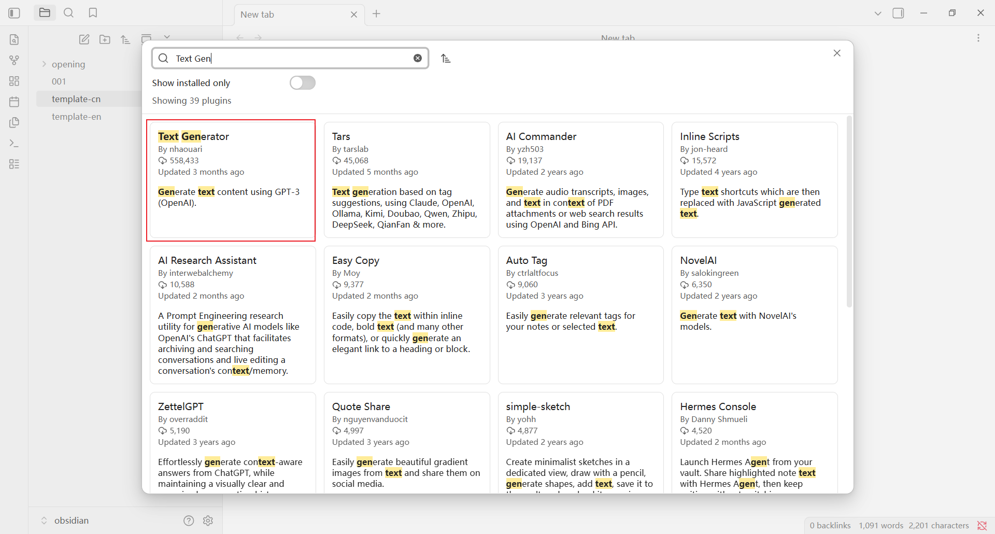Click the 'By Danny Shmueli' author line

point(714,419)
